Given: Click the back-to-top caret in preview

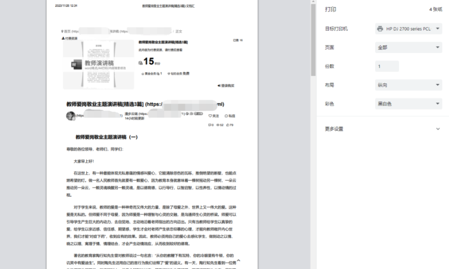Looking at the screenshot, I should (x=238, y=260).
